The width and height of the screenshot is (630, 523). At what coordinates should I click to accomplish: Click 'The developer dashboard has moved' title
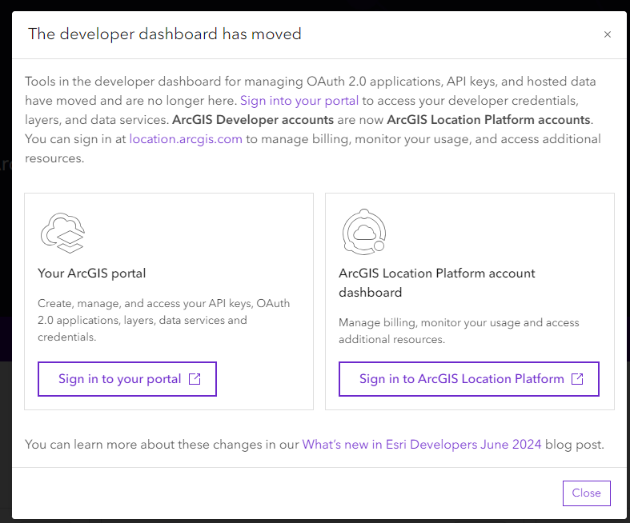(165, 34)
